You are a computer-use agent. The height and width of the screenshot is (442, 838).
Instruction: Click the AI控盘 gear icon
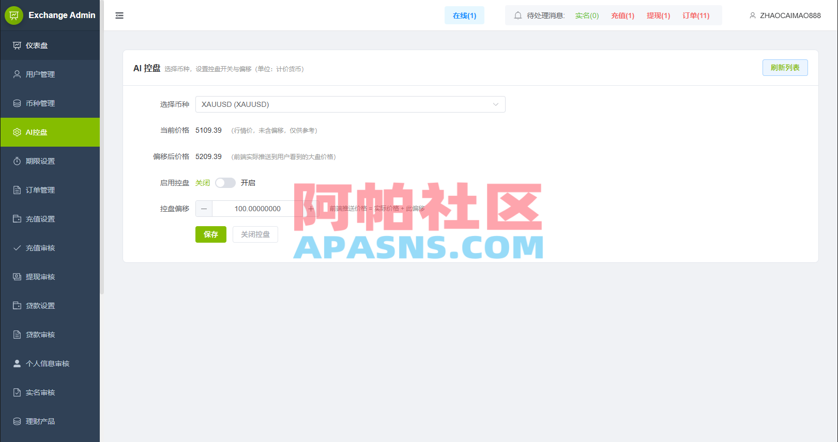click(x=17, y=132)
